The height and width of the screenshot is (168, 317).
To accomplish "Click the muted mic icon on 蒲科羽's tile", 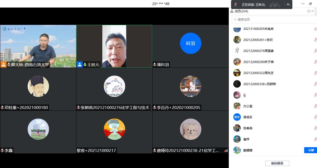I will click(155, 65).
